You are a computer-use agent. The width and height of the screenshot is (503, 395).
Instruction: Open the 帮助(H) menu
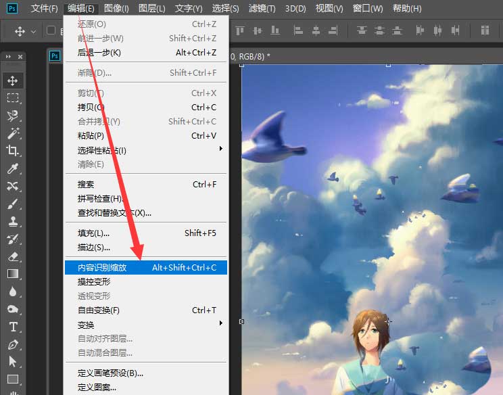[x=407, y=8]
